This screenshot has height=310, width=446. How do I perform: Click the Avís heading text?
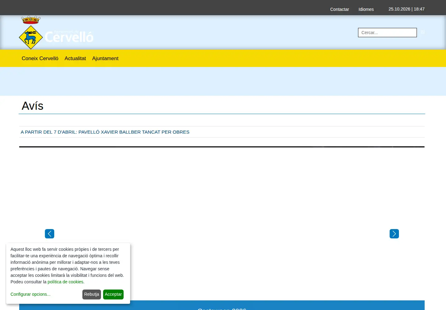click(33, 106)
